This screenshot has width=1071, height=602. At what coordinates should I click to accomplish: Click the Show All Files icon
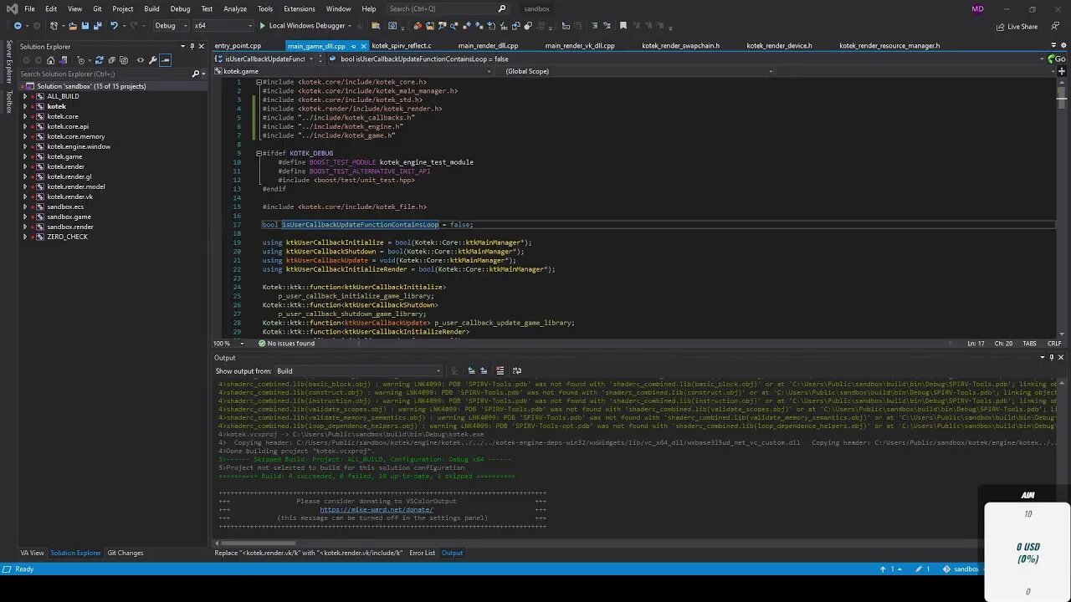(x=126, y=60)
